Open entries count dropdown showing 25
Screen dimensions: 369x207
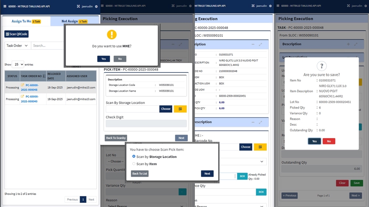point(18,64)
